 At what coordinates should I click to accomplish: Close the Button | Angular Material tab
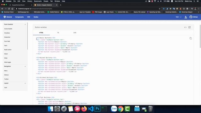(57, 5)
